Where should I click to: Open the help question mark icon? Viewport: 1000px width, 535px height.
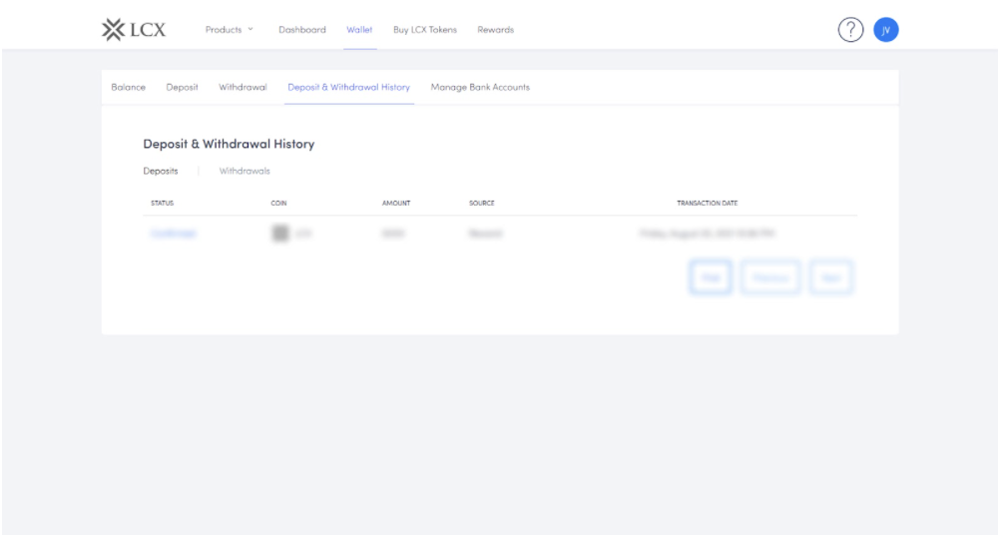849,30
